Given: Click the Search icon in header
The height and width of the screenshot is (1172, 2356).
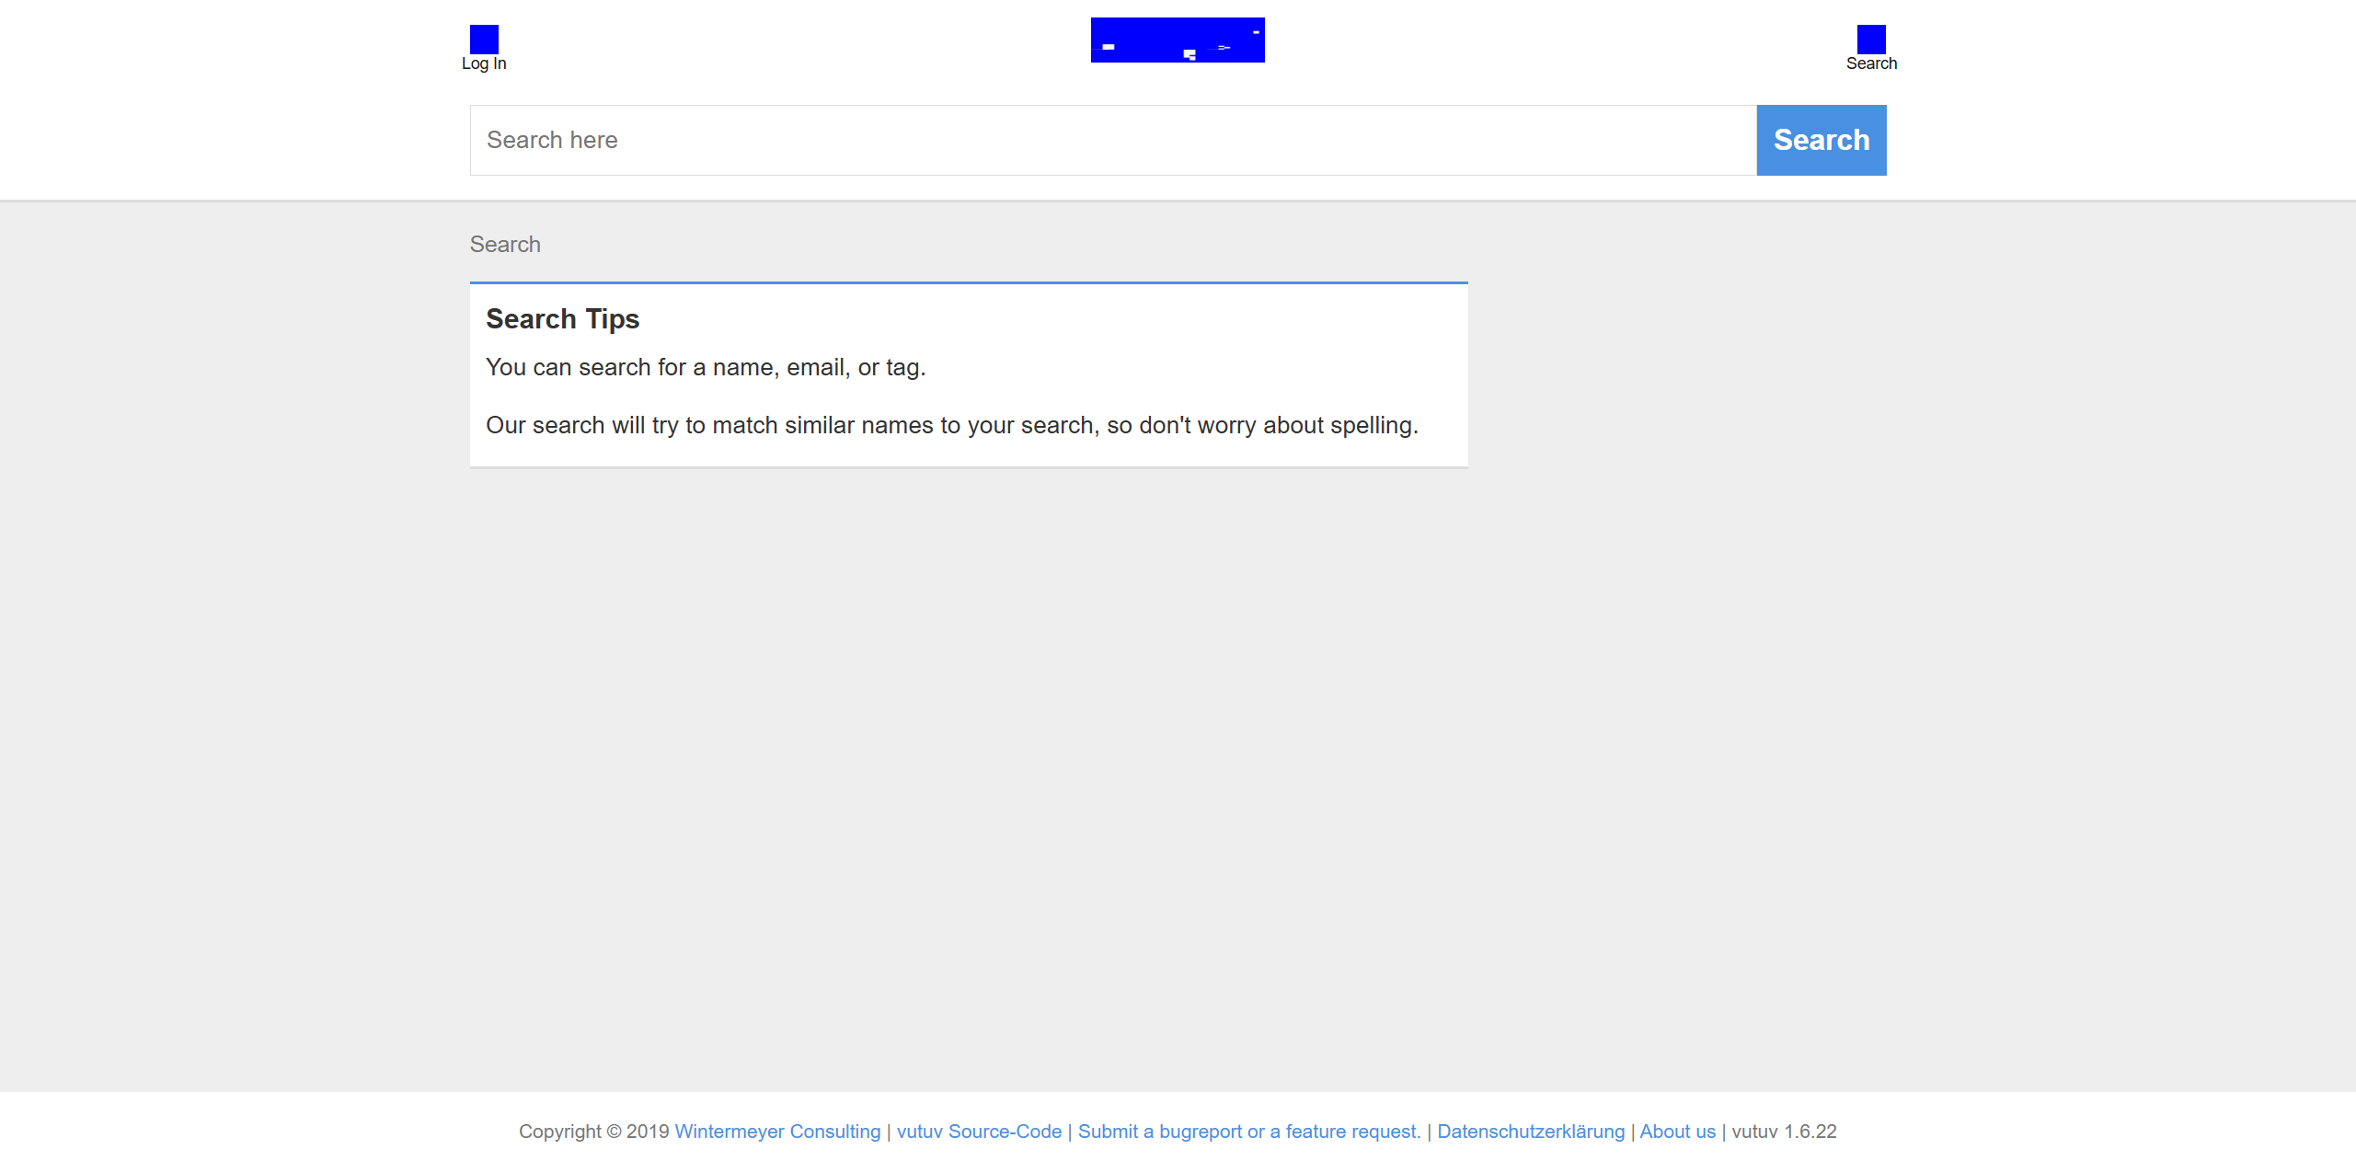Looking at the screenshot, I should 1870,39.
